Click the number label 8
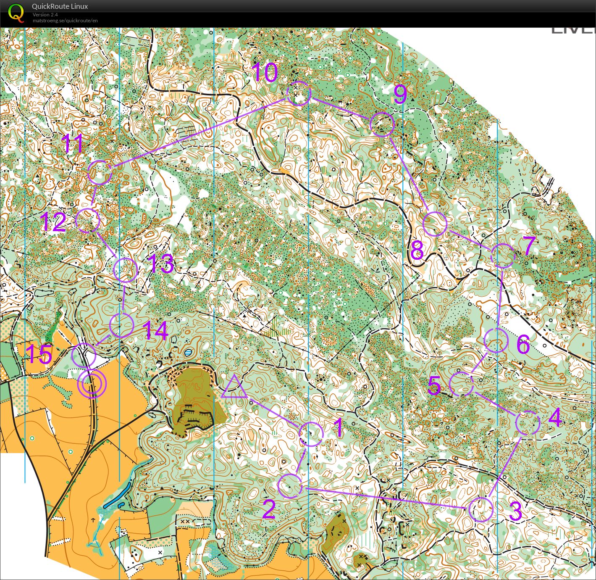This screenshot has width=596, height=580. 417,251
